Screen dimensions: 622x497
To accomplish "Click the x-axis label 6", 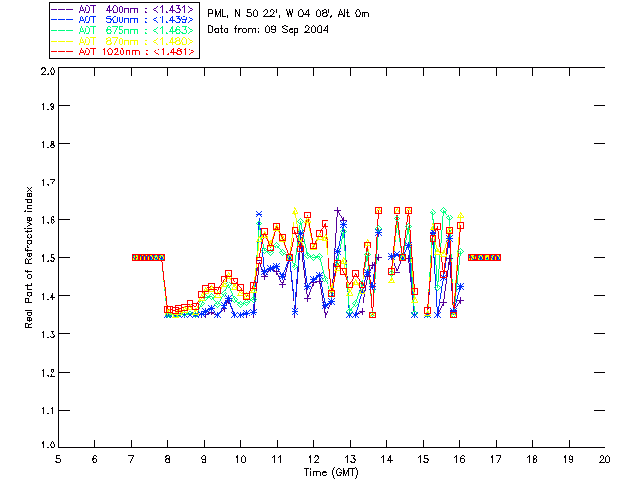I will [95, 459].
